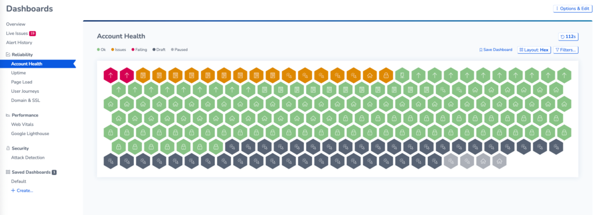Click the Save Dashboard link
Viewport: 596px width, 215px height.
(x=496, y=50)
